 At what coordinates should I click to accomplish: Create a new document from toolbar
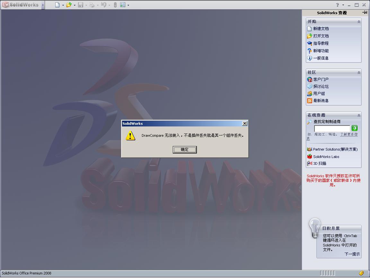click(x=57, y=5)
